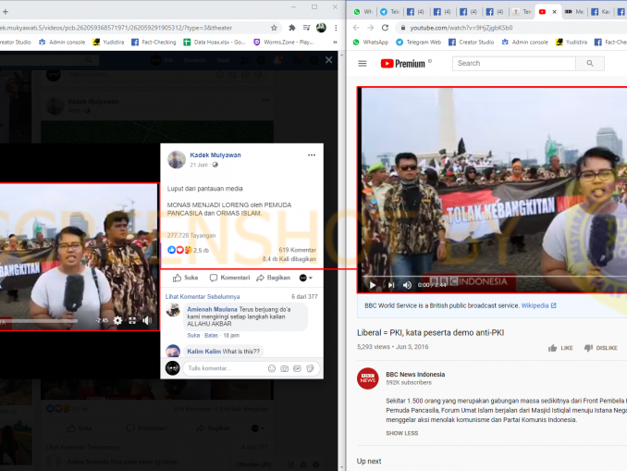627x471 pixels.
Task: Open the Fact-Checking bookmark in the left browser
Action: (x=154, y=42)
